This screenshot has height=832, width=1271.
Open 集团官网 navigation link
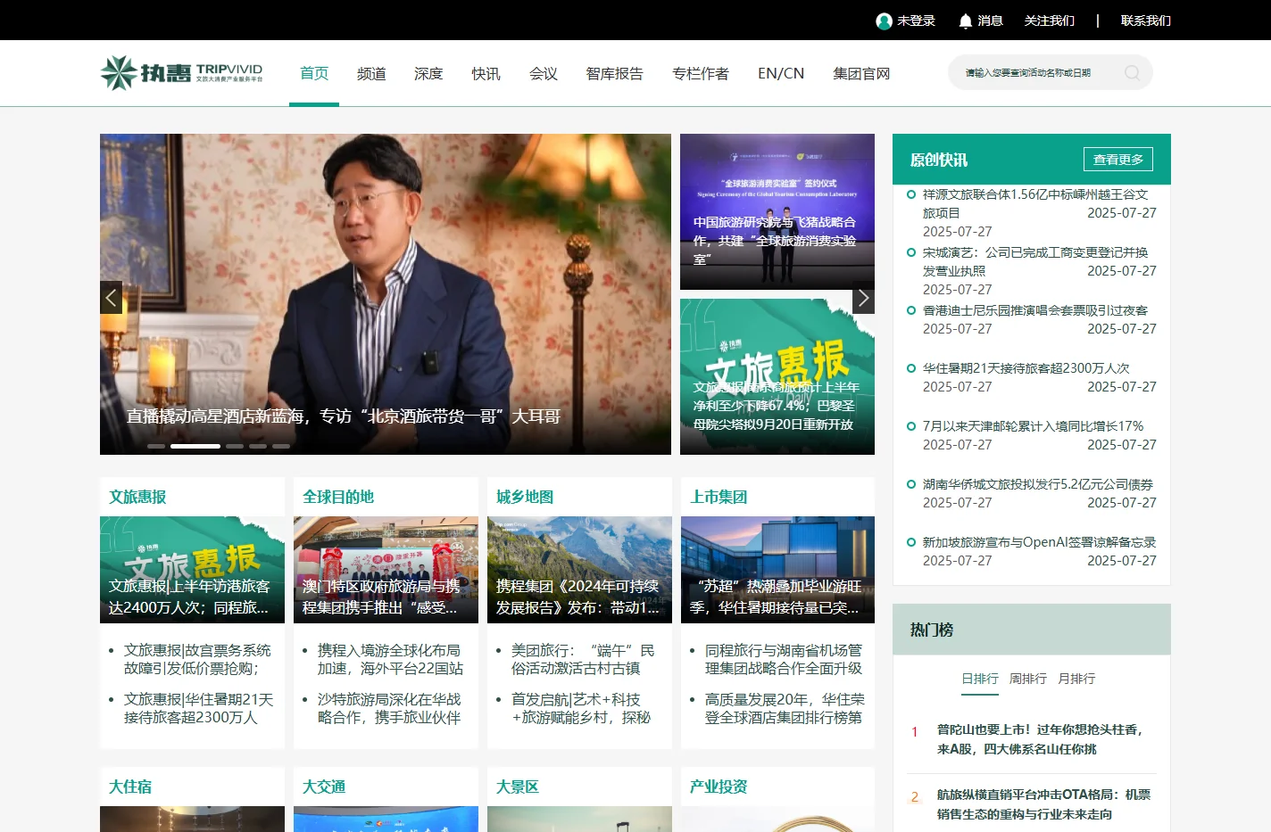[861, 73]
